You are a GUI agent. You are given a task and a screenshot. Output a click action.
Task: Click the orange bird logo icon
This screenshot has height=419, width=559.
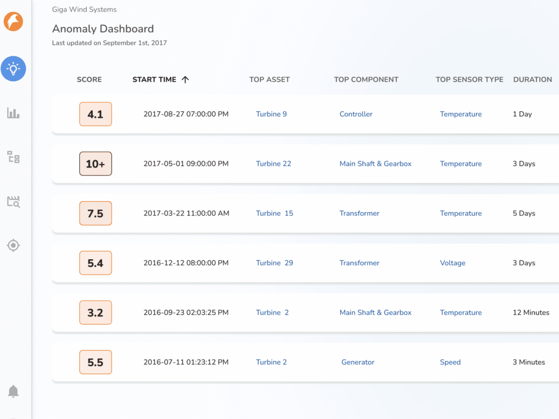(14, 22)
